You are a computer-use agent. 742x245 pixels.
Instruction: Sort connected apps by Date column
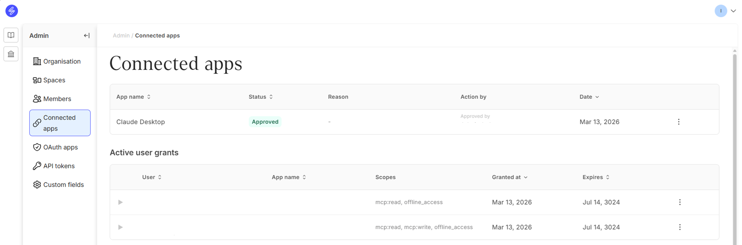tap(589, 97)
